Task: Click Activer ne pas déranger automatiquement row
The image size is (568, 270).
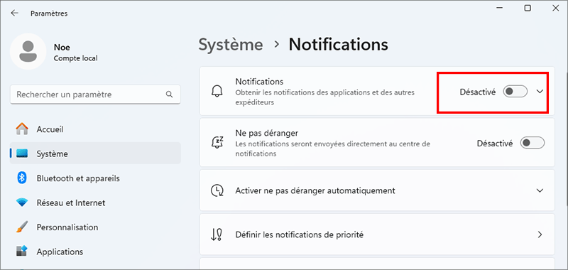Action: (x=377, y=190)
